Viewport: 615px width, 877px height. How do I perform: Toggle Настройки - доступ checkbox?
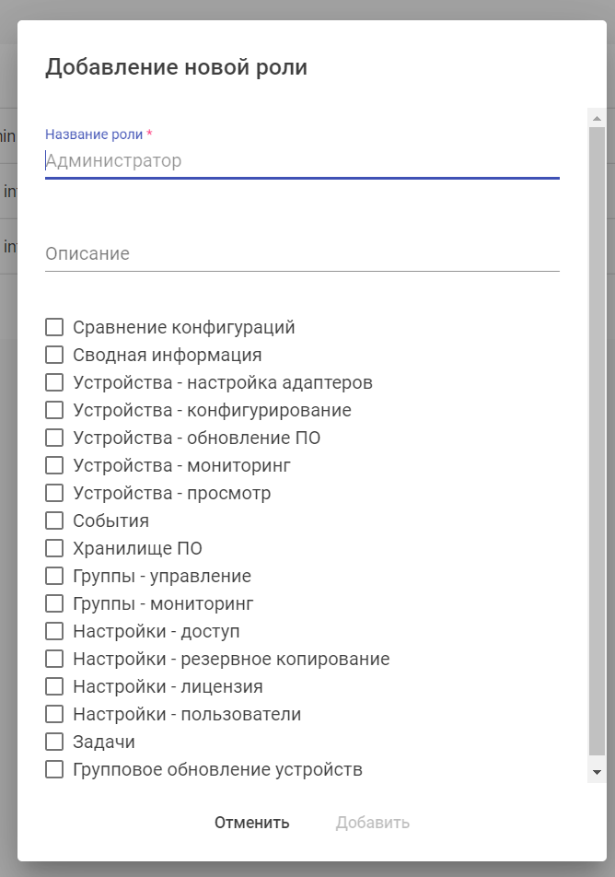coord(55,631)
